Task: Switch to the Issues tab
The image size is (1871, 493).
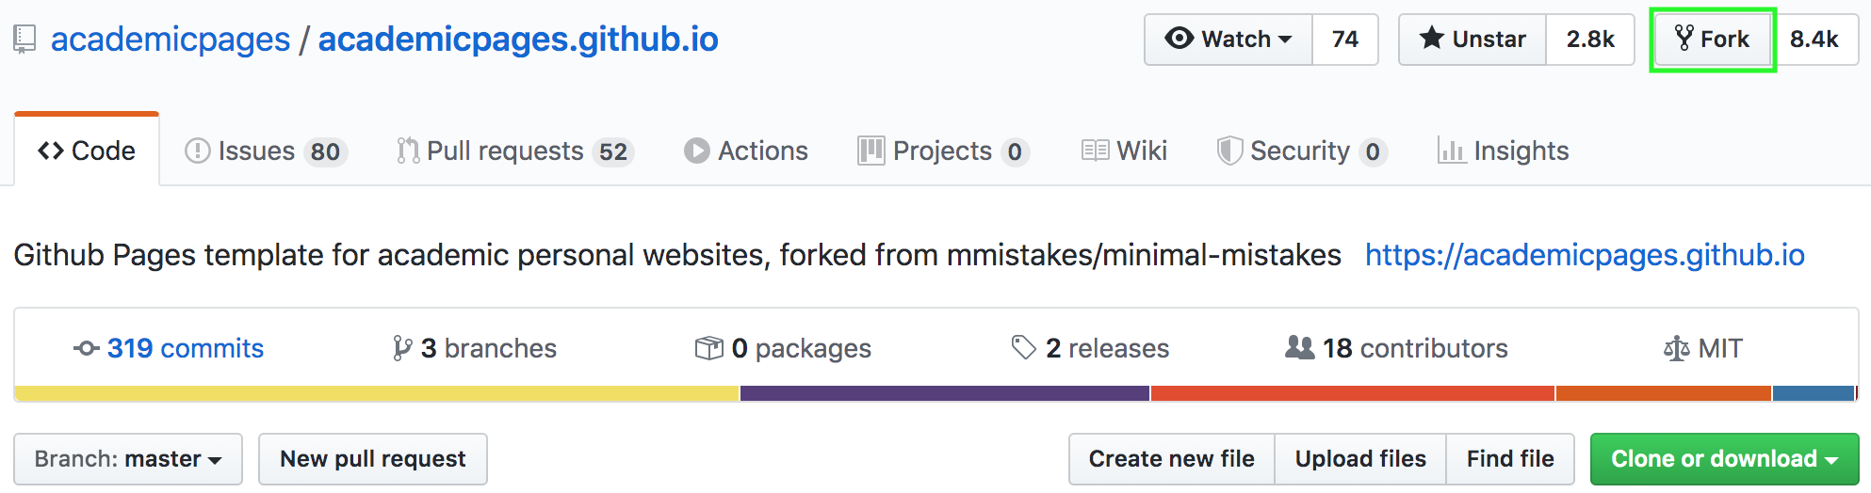Action: 266,151
